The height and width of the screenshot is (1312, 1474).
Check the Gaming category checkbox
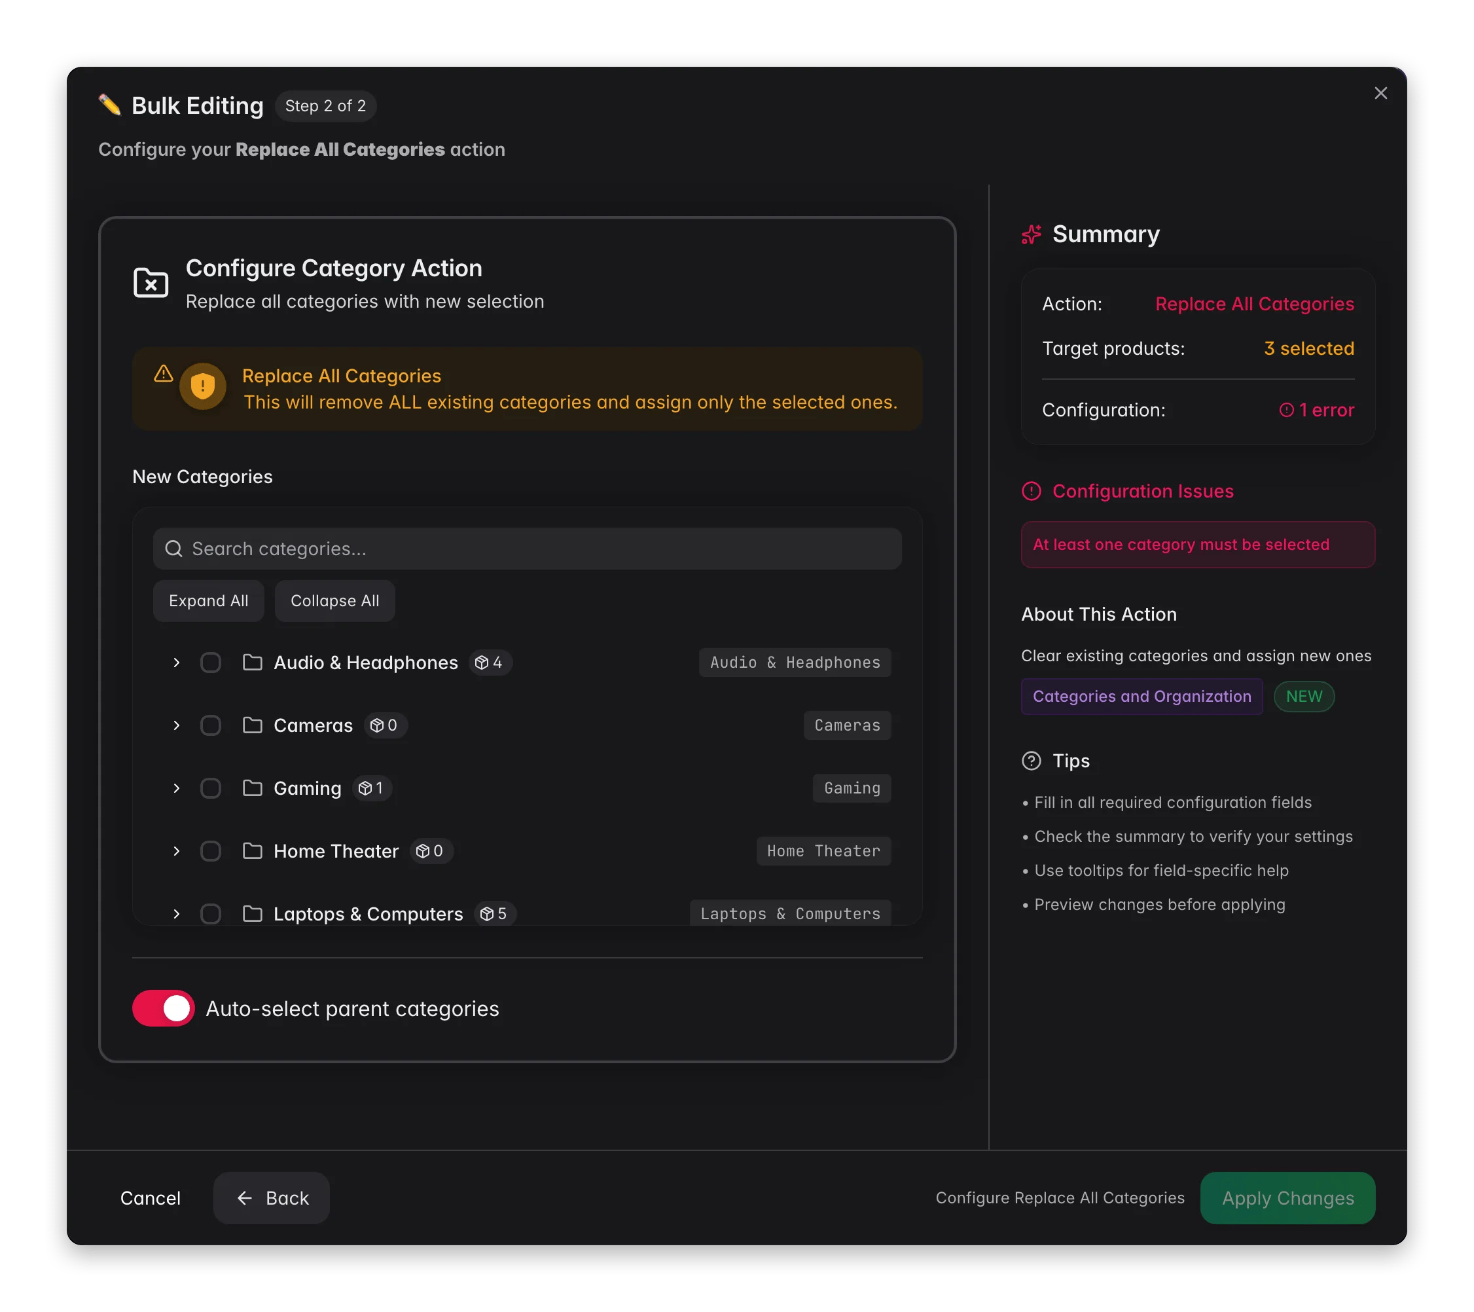pyautogui.click(x=211, y=788)
